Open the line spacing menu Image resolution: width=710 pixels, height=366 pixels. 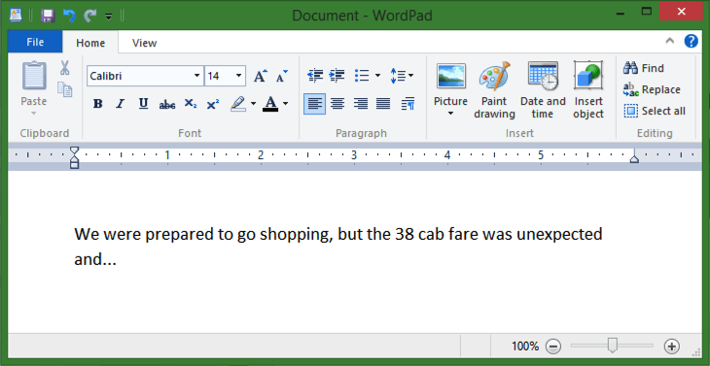pyautogui.click(x=402, y=76)
